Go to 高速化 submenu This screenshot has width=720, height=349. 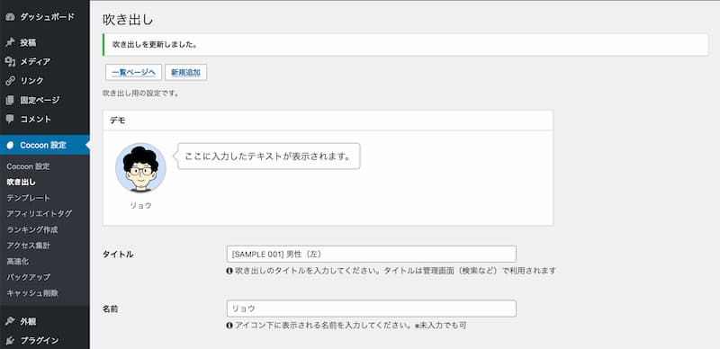point(17,261)
